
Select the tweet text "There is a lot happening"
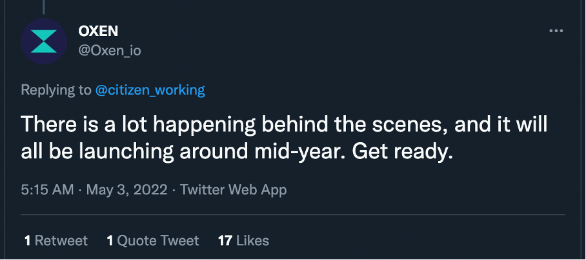coord(138,124)
